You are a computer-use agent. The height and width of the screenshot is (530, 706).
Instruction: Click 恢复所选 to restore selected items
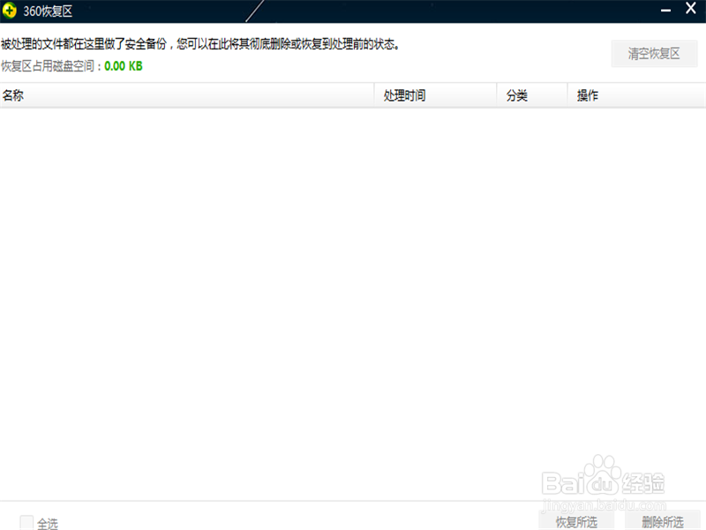click(x=578, y=521)
